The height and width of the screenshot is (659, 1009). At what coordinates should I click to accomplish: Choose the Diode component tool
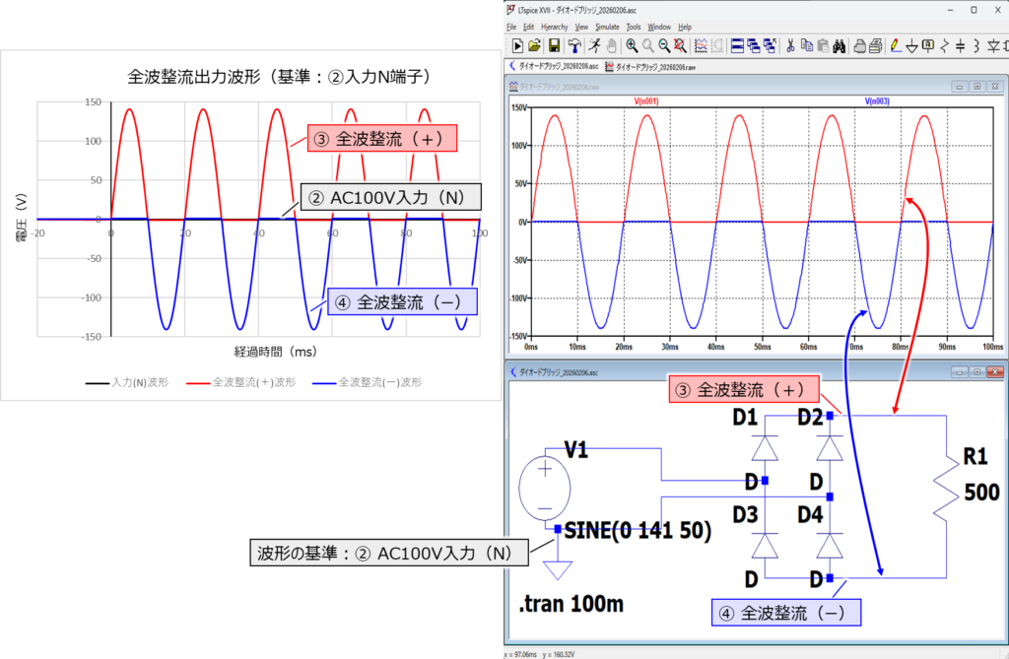tap(992, 45)
